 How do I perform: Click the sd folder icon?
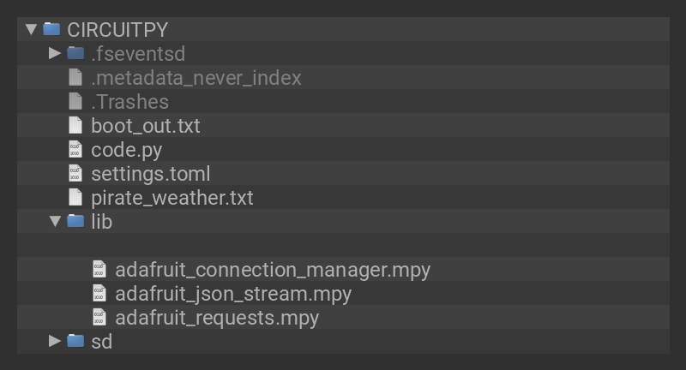75,341
